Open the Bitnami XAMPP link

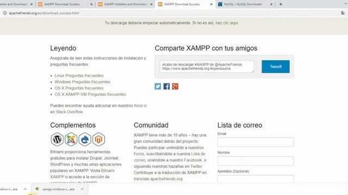coord(82,174)
